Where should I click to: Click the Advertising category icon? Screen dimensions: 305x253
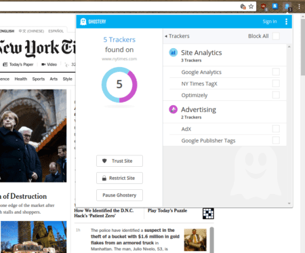pos(174,109)
